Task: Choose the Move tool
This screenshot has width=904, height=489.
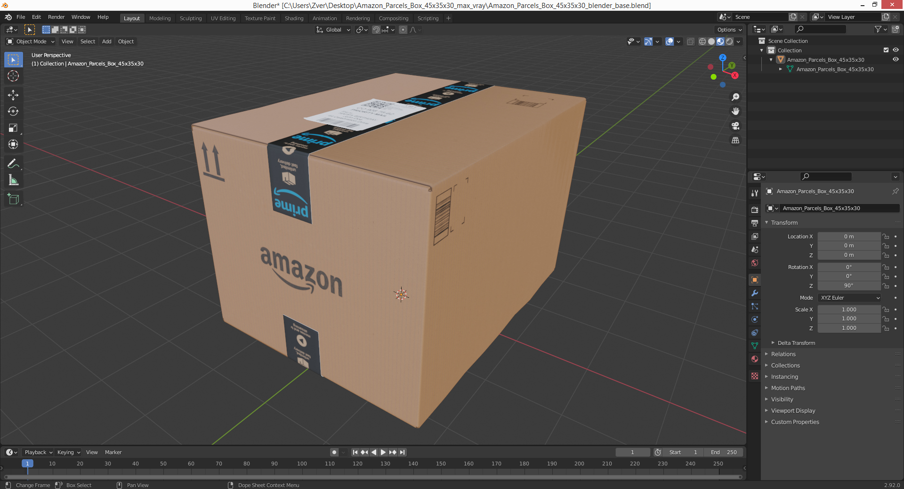Action: 13,95
